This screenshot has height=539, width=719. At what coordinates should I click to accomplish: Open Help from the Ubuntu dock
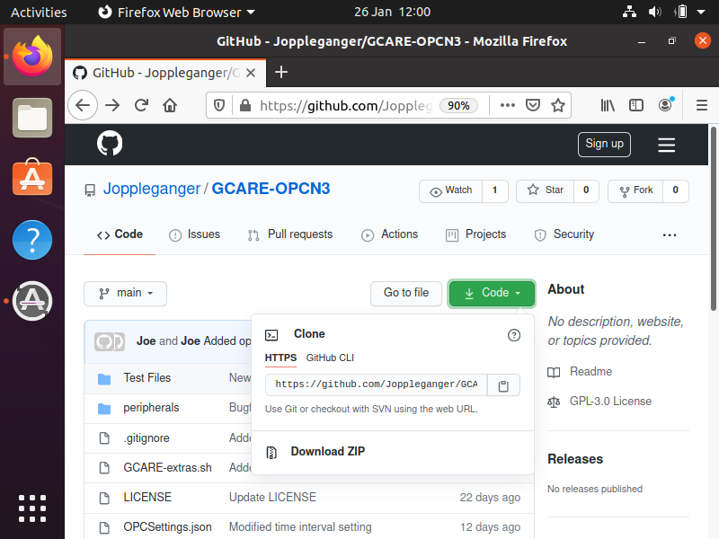(x=32, y=240)
